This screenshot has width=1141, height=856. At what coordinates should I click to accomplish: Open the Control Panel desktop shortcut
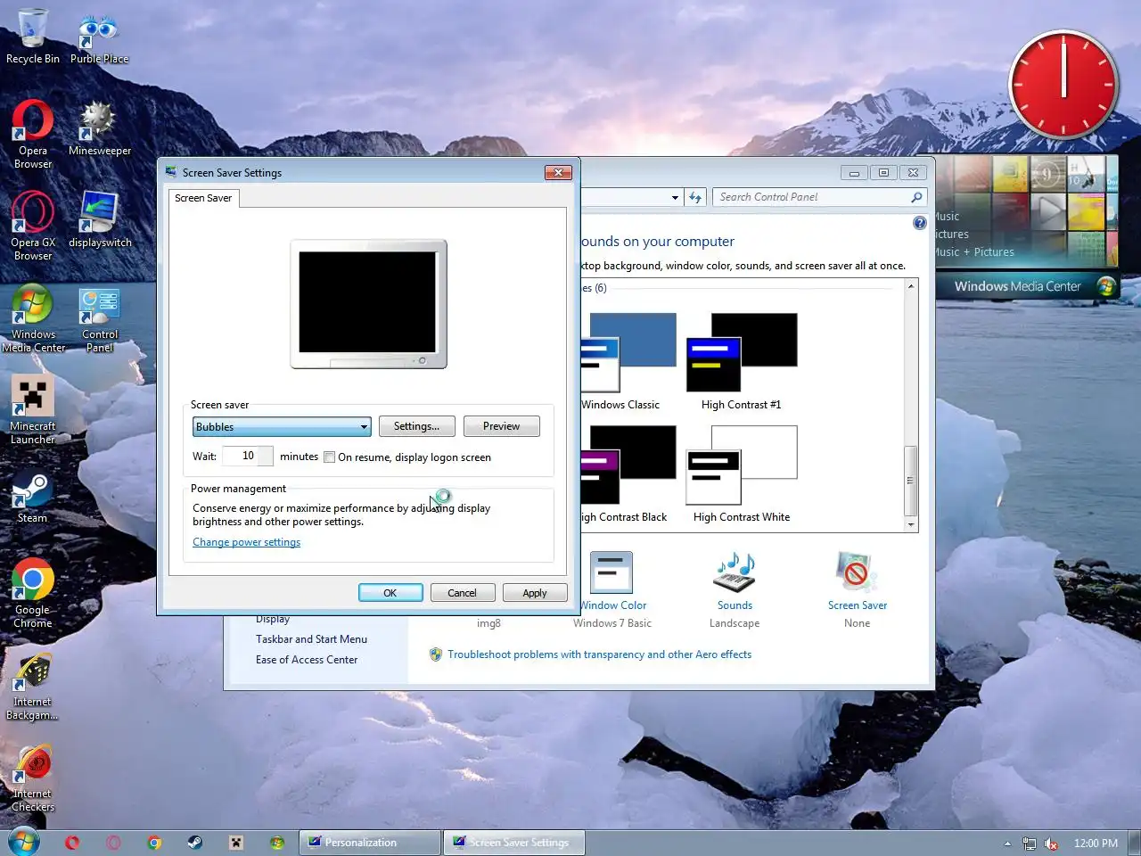pyautogui.click(x=99, y=319)
